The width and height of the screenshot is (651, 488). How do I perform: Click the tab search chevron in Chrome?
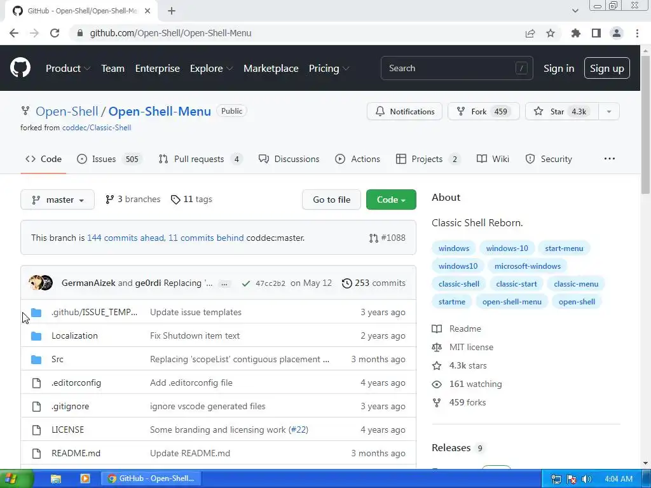click(x=575, y=11)
